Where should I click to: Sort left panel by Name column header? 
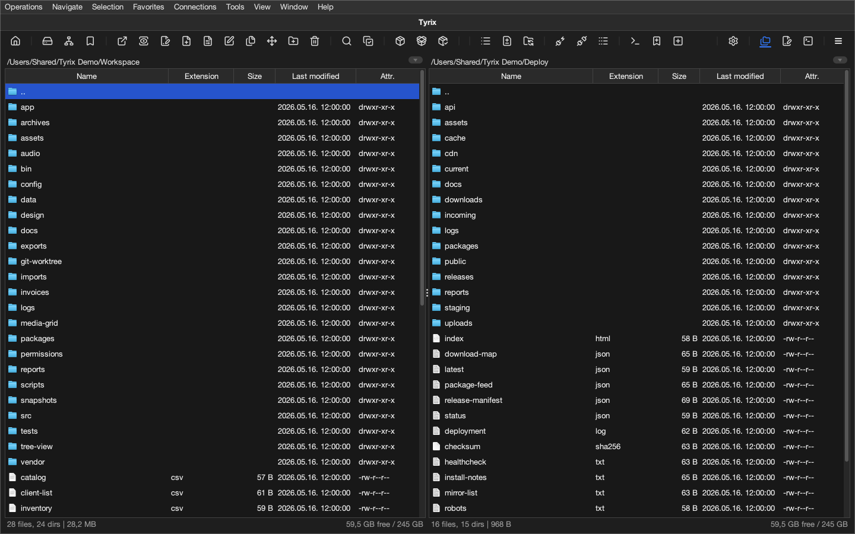point(87,76)
